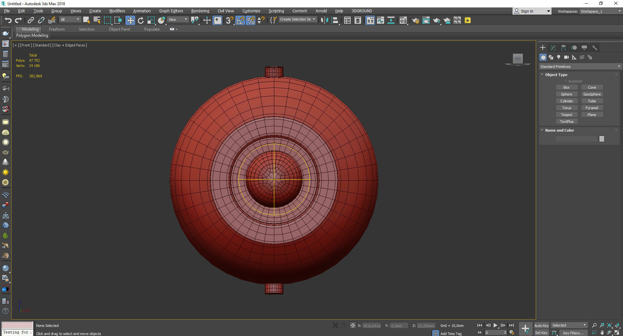Create a Sphere primitive button
Image resolution: width=623 pixels, height=336 pixels.
pos(566,94)
